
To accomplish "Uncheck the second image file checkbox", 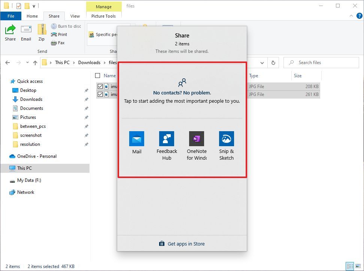I will pos(100,94).
